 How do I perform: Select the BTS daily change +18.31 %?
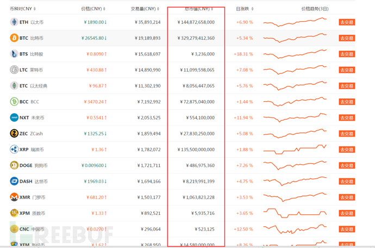pos(243,54)
